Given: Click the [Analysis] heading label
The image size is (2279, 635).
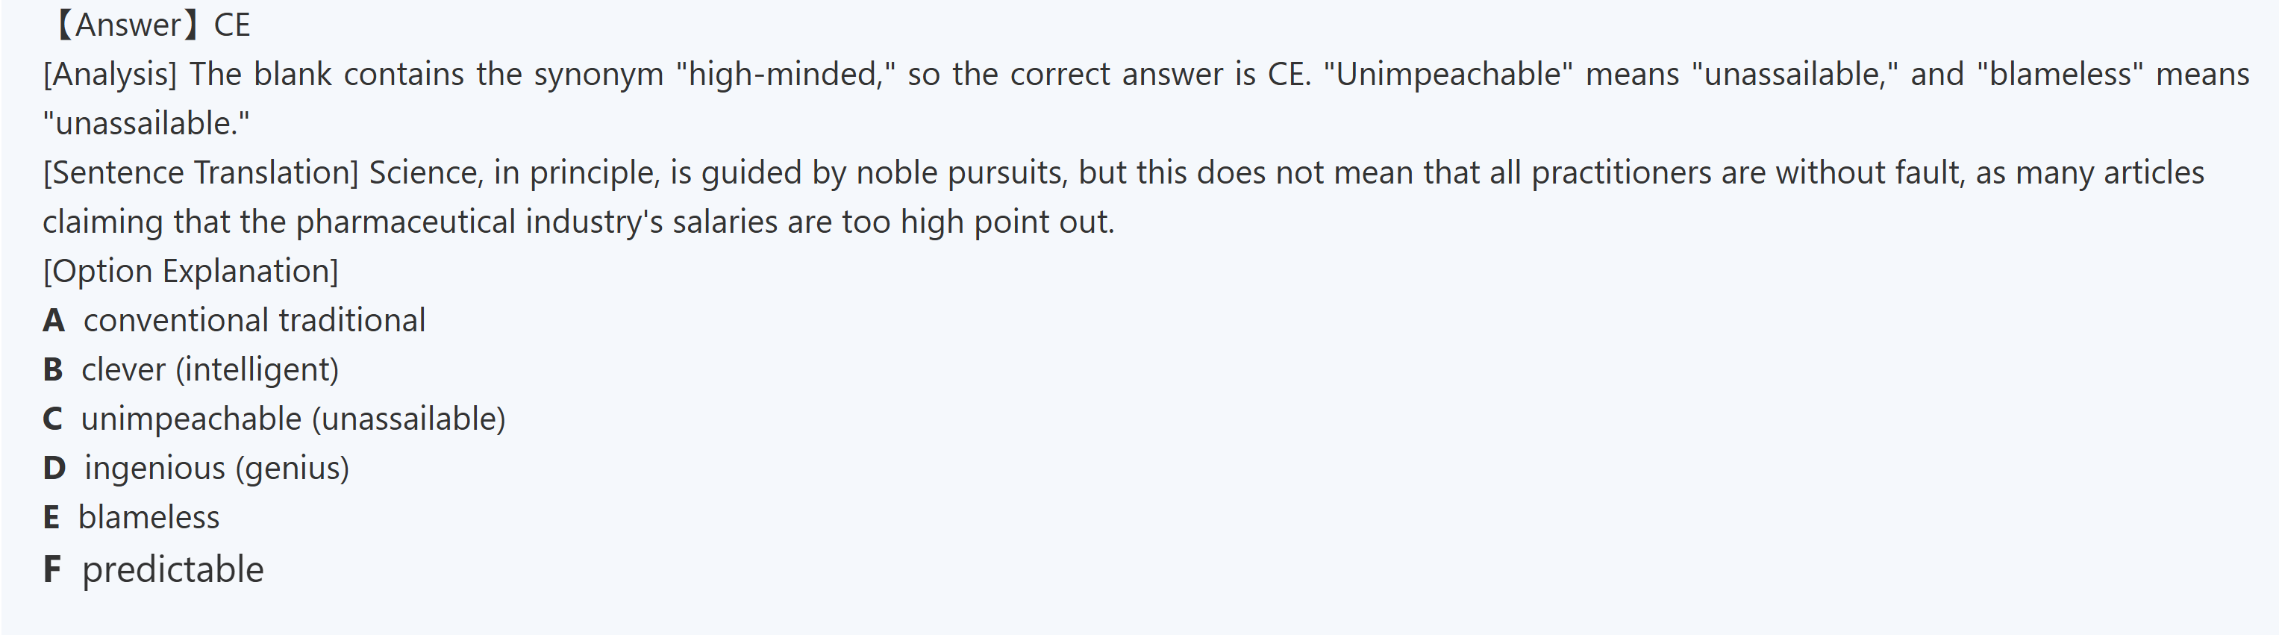Looking at the screenshot, I should click(110, 75).
